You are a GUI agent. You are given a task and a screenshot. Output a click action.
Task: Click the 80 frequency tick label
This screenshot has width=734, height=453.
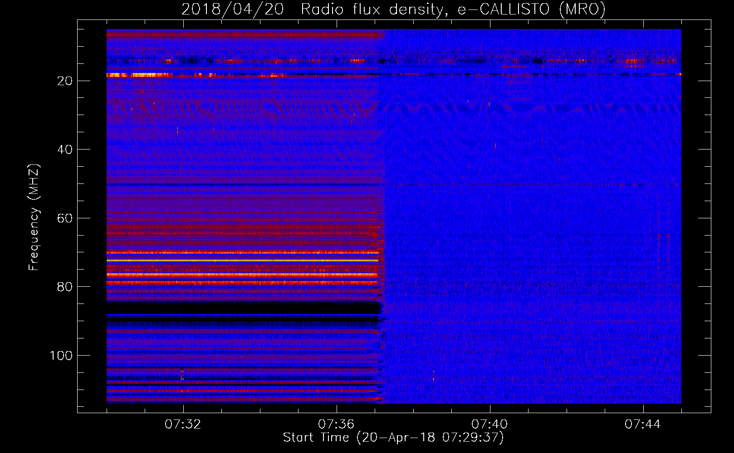coord(65,287)
